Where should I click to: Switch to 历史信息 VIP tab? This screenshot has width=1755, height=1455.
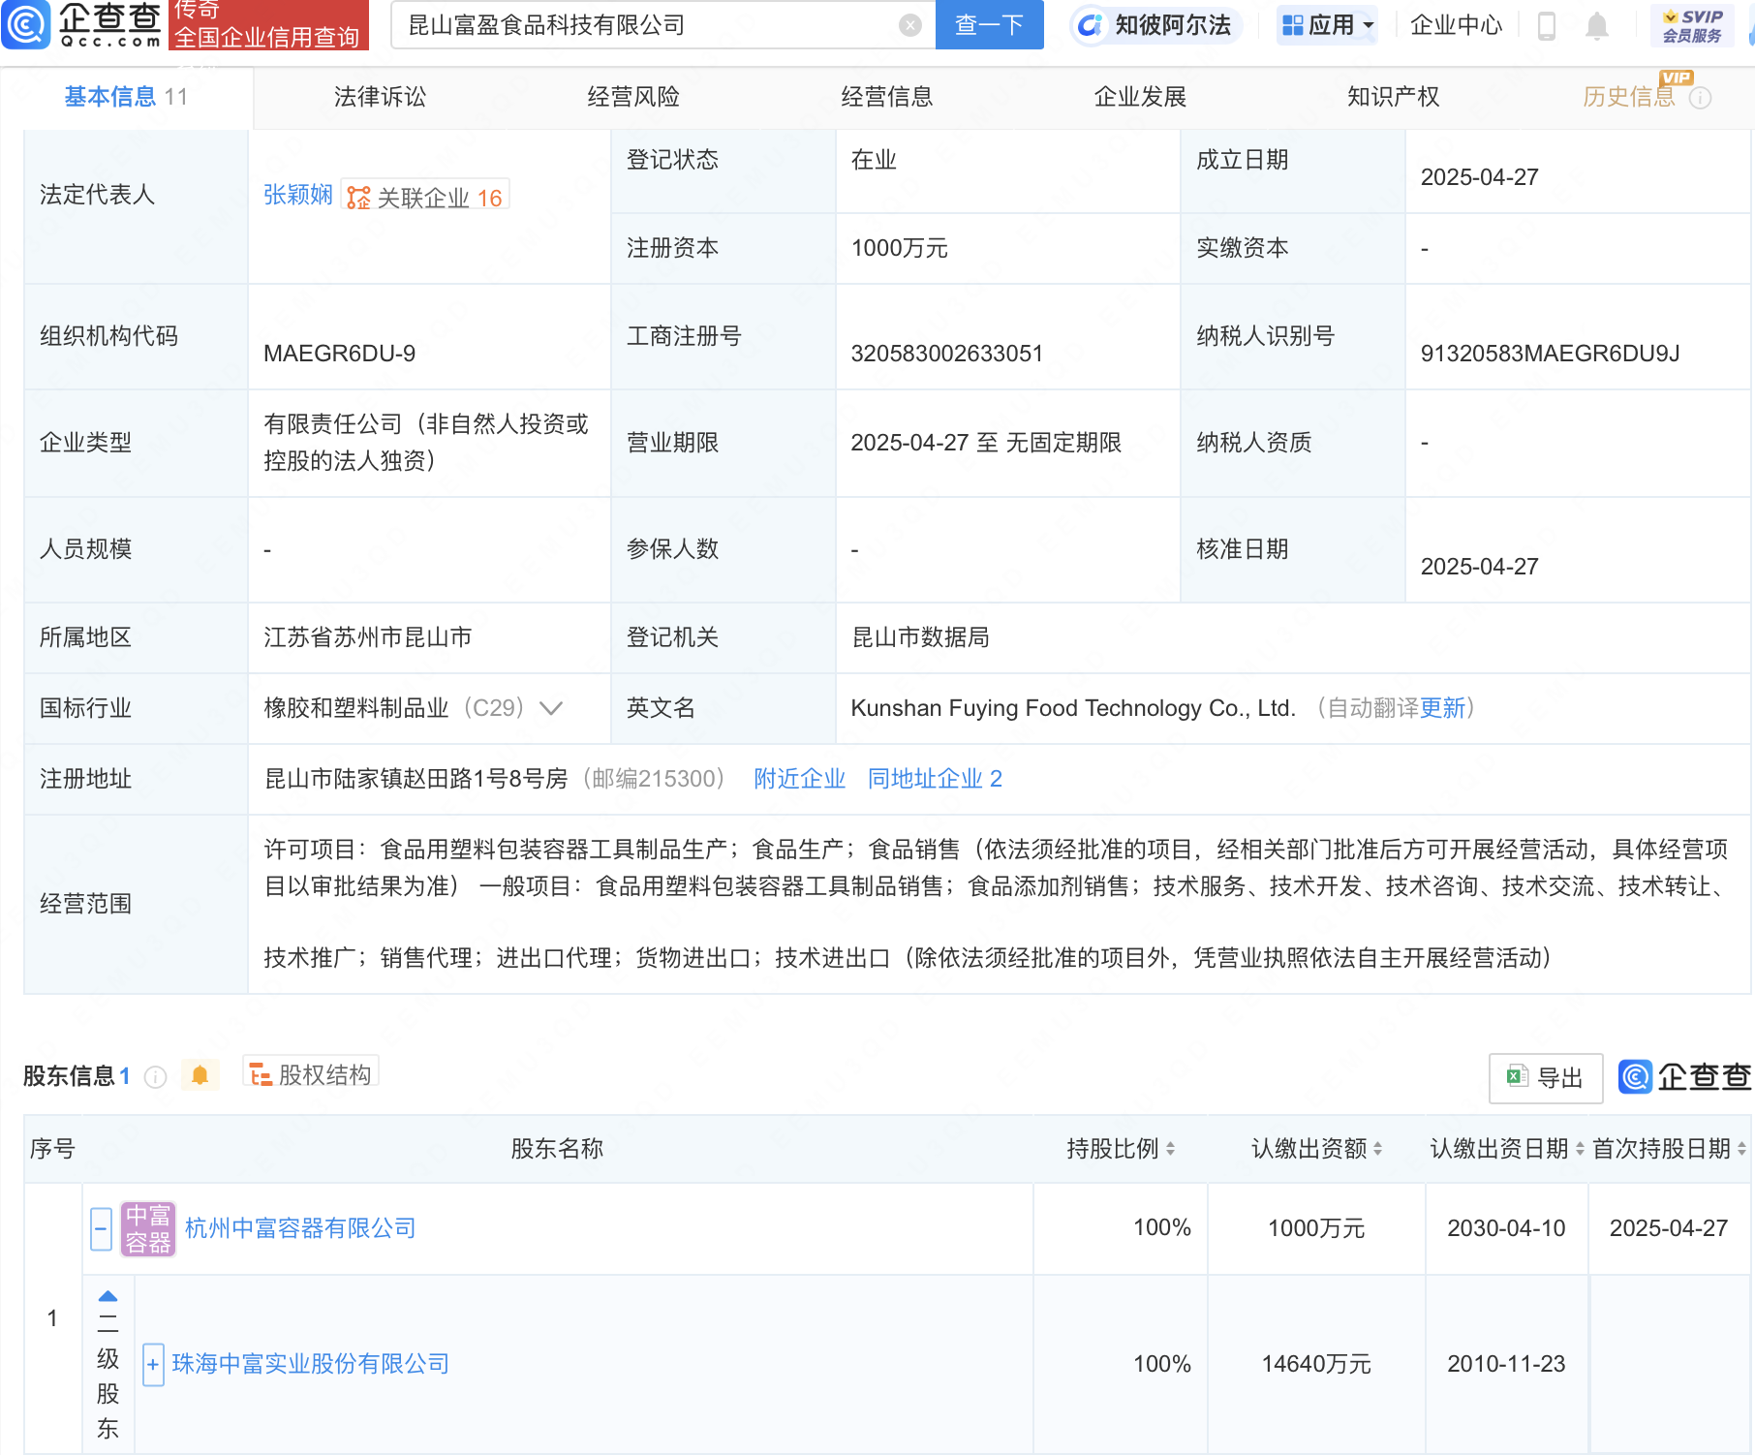[1629, 97]
